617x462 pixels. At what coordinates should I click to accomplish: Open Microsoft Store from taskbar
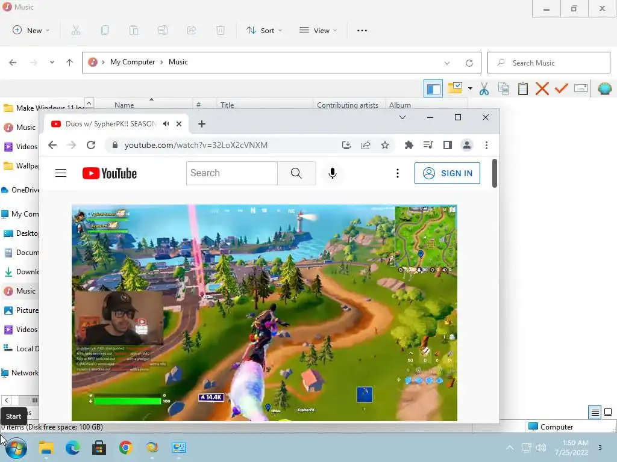click(x=99, y=448)
